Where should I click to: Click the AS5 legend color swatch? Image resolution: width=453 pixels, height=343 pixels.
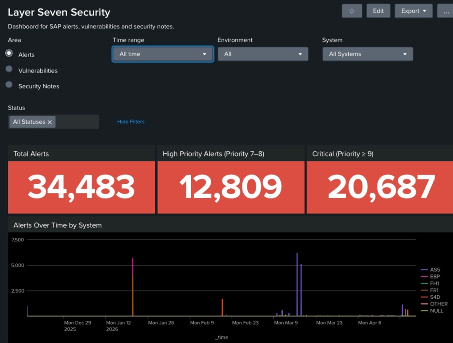(424, 270)
